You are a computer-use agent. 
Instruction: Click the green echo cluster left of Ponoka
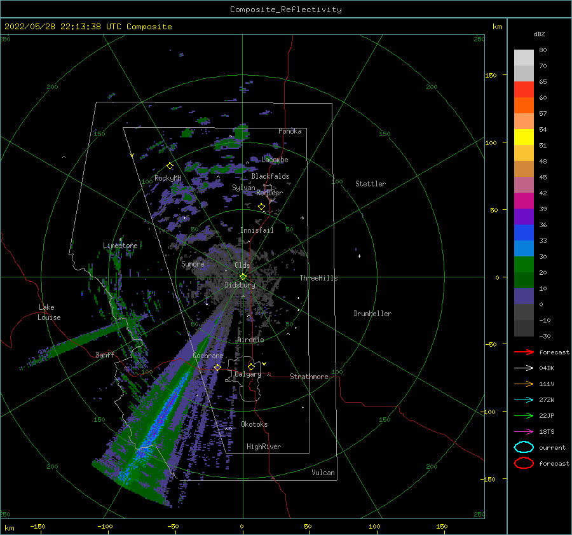(x=241, y=132)
